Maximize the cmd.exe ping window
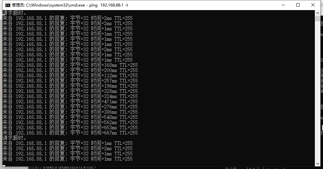This screenshot has width=323, height=169. (x=298, y=5)
